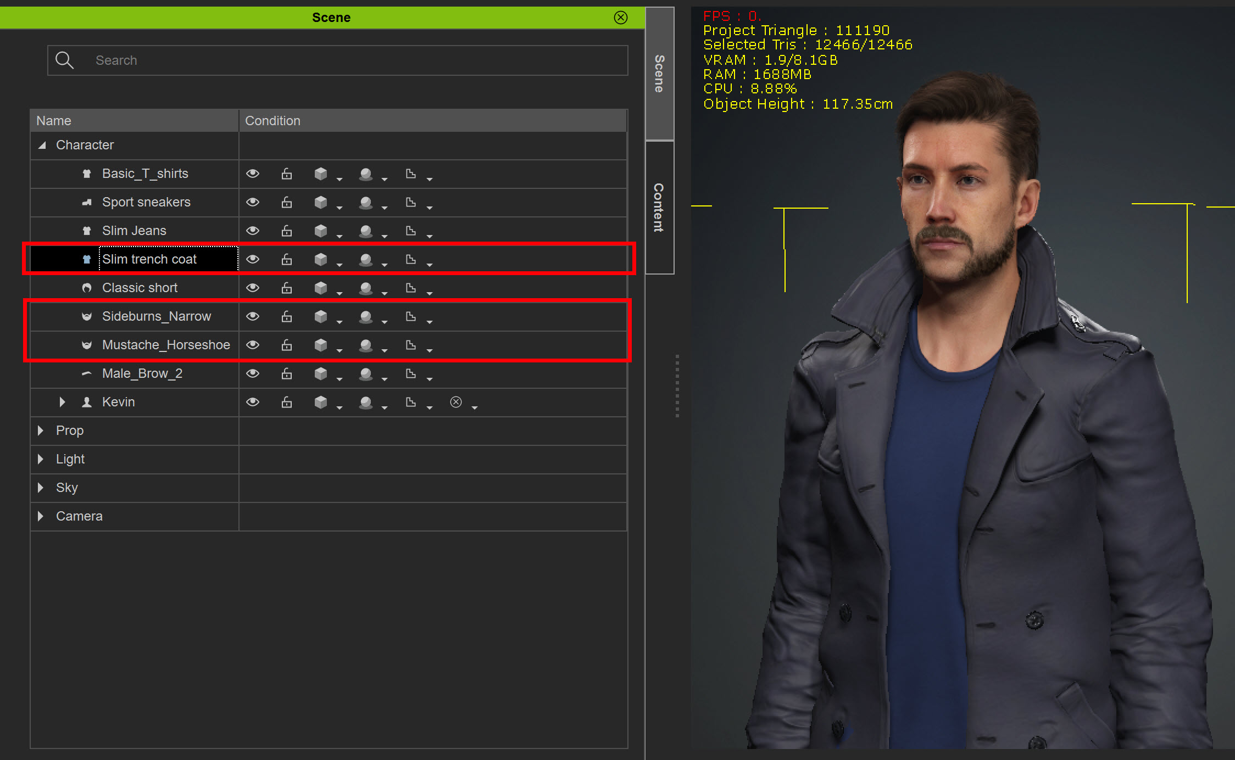Toggle visibility of Sideburns_Narrow

point(253,316)
